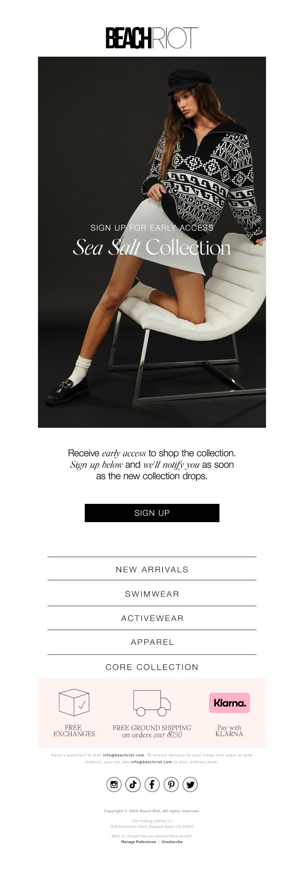
Task: Click the black SIGN UP button
Action: click(152, 513)
